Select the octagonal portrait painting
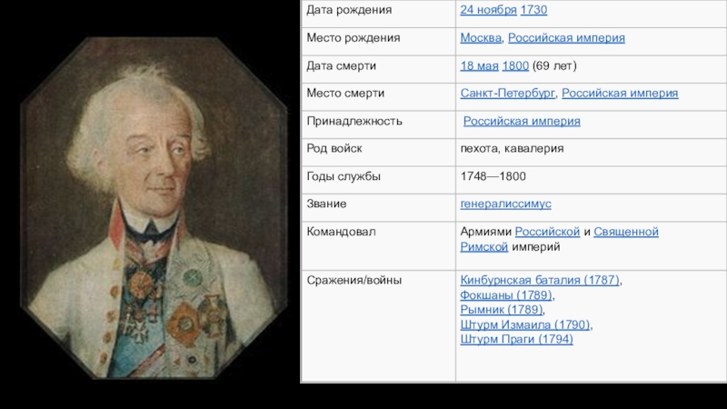 pyautogui.click(x=154, y=208)
